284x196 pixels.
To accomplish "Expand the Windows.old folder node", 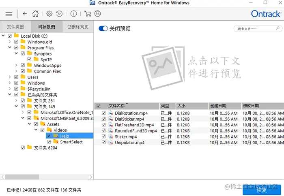I will [x=10, y=42].
